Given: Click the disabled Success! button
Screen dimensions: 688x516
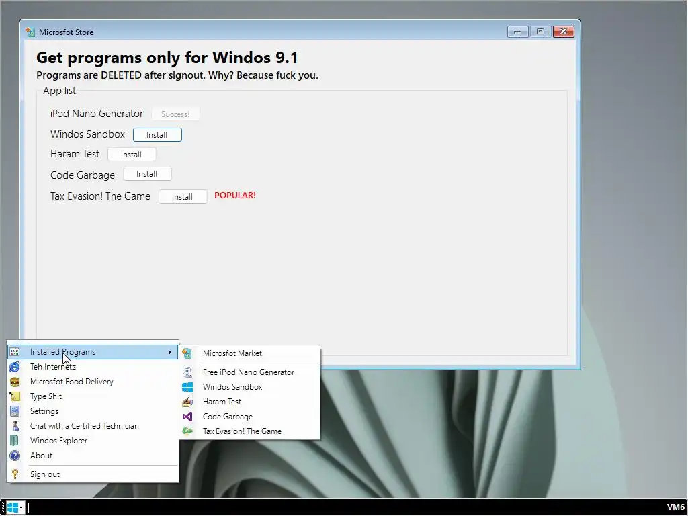Looking at the screenshot, I should click(175, 114).
